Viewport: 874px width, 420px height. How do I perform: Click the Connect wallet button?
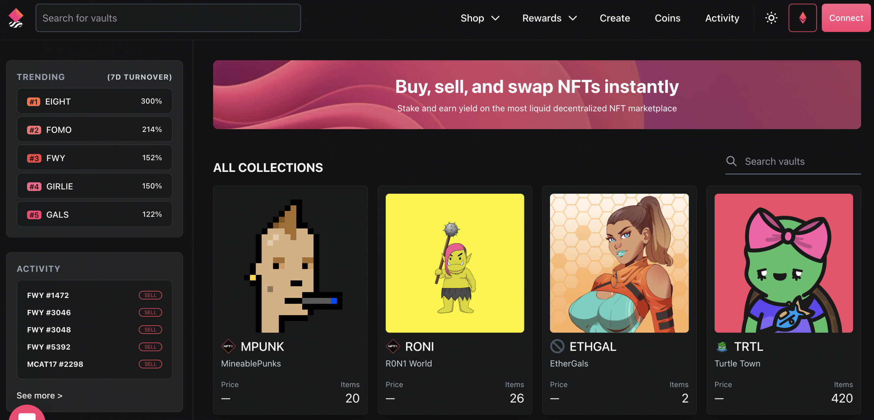(846, 18)
